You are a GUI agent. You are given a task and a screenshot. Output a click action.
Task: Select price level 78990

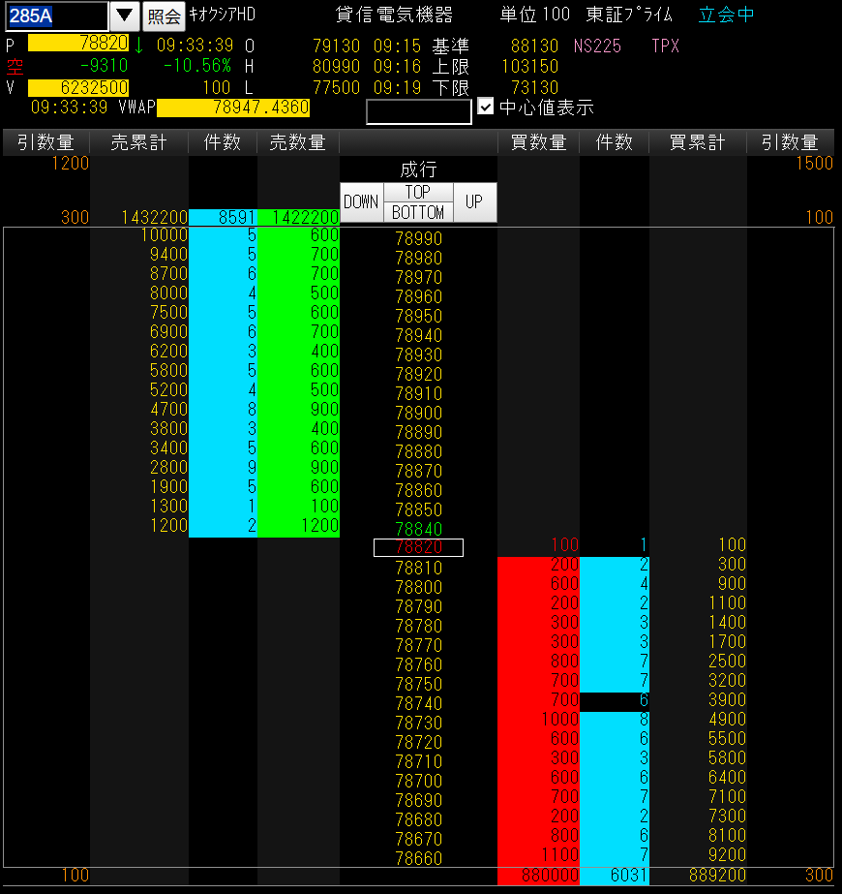tap(419, 238)
